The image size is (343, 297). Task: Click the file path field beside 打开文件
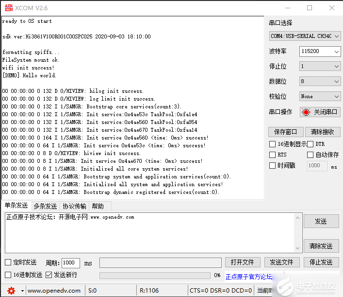tap(161, 262)
